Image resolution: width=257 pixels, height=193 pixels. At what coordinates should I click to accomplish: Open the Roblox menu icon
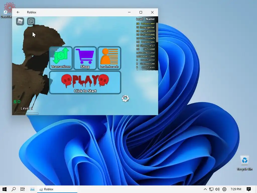coord(20,21)
